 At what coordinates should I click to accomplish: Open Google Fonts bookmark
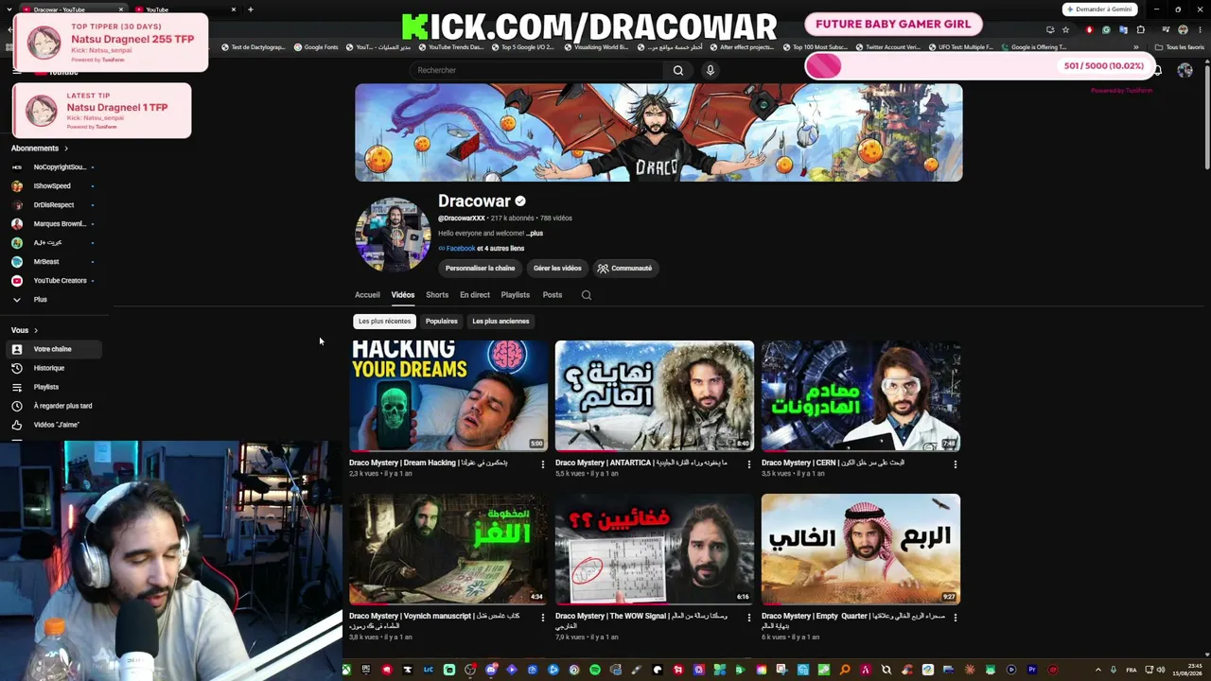pyautogui.click(x=316, y=47)
